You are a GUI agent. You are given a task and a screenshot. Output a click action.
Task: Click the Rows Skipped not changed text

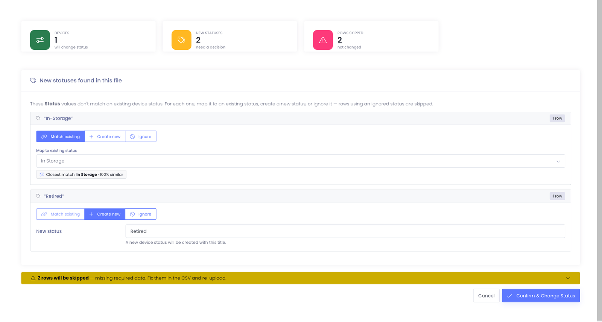click(349, 47)
